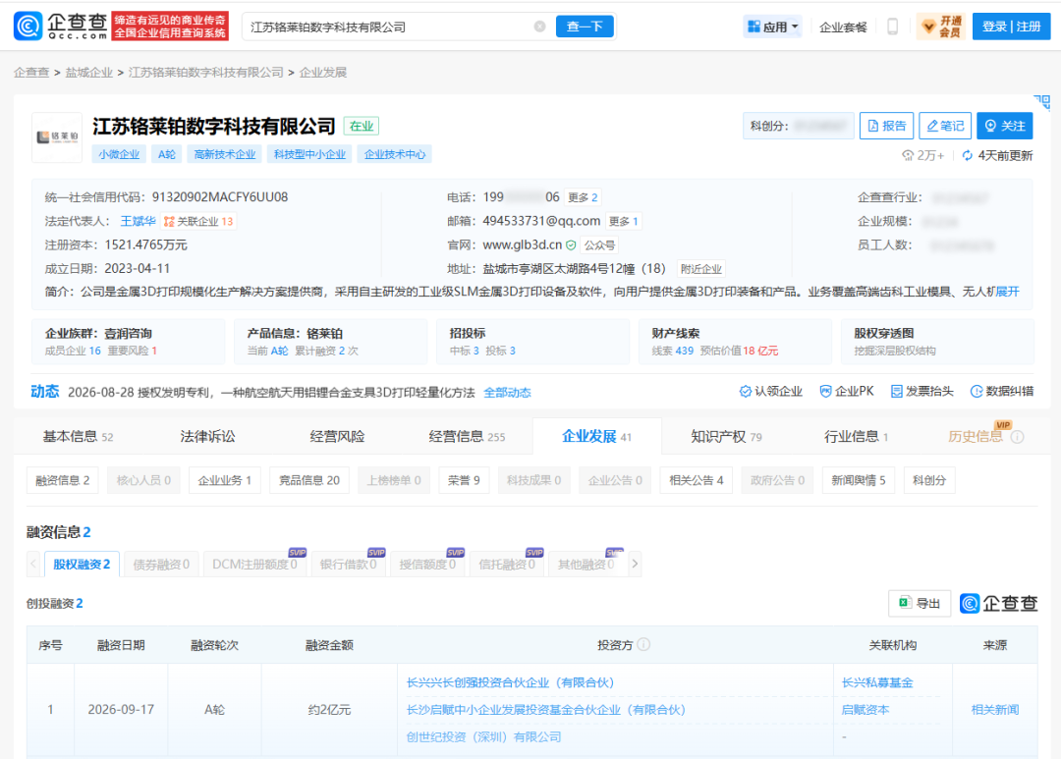Click the 启赋资本 institution link

(x=865, y=710)
